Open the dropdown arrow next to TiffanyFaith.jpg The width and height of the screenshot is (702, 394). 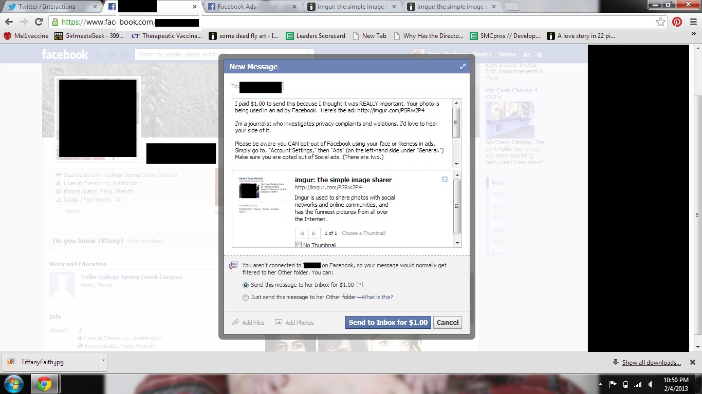[x=103, y=362]
